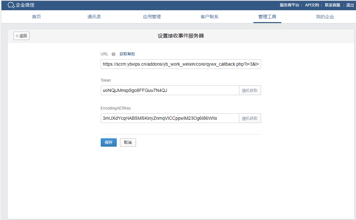This screenshot has height=220, width=356.
Task: Click the 保存 save button
Action: pos(108,143)
